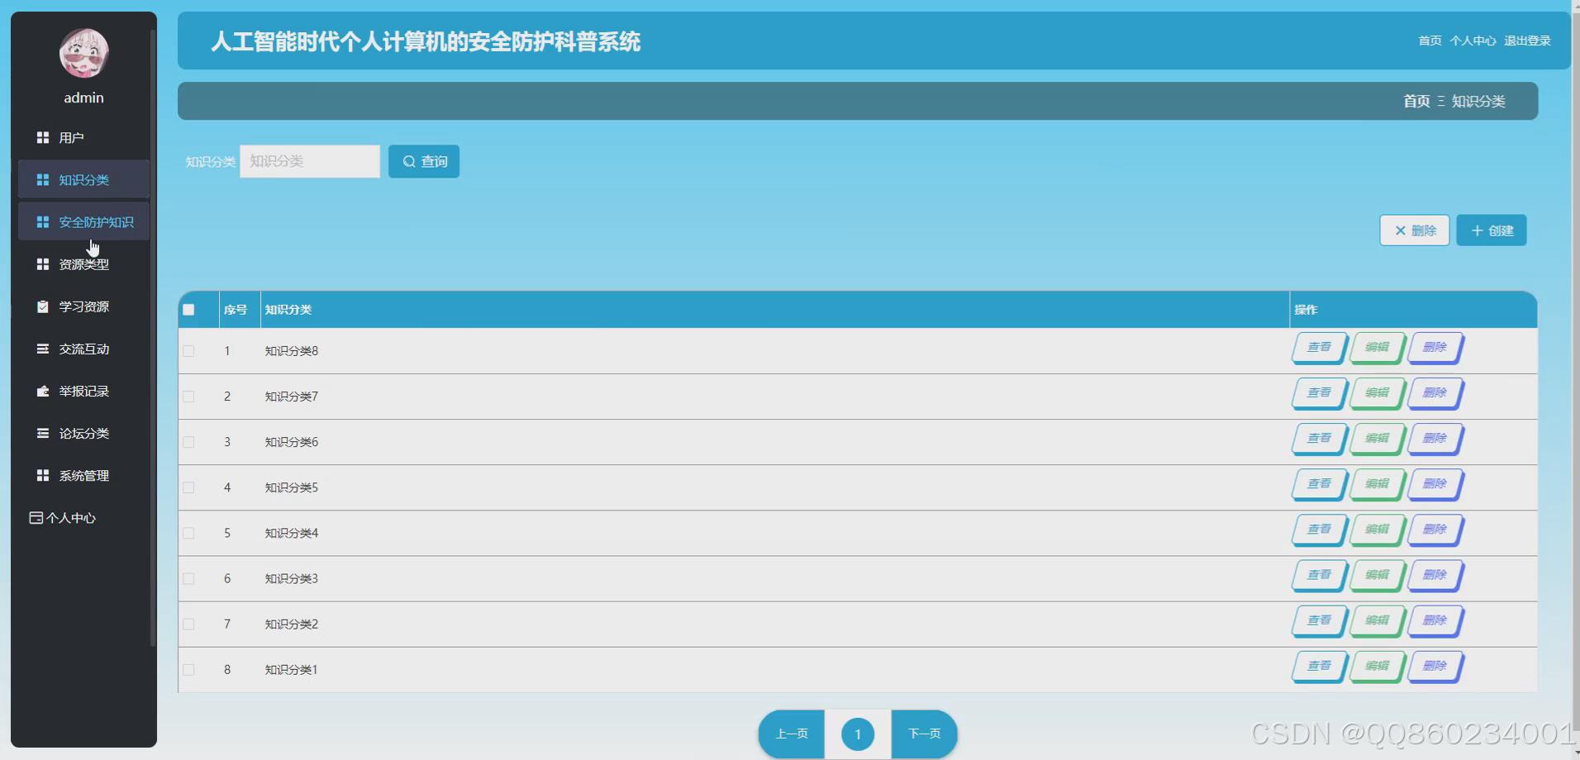Focus the 知识分类 search input
1580x760 pixels.
(310, 161)
